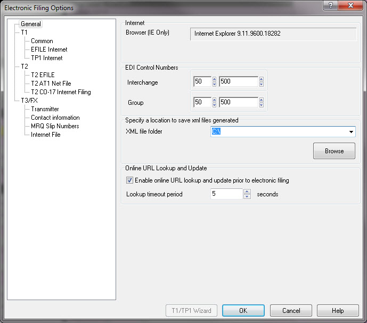This screenshot has height=323, width=367.
Task: Decrease Interchange first number with down arrow
Action: (215, 84)
